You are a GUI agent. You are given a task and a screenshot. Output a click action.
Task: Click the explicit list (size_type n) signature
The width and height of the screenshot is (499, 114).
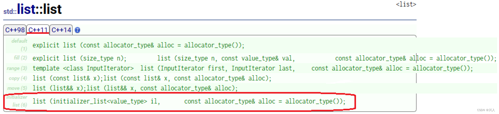coord(80,58)
